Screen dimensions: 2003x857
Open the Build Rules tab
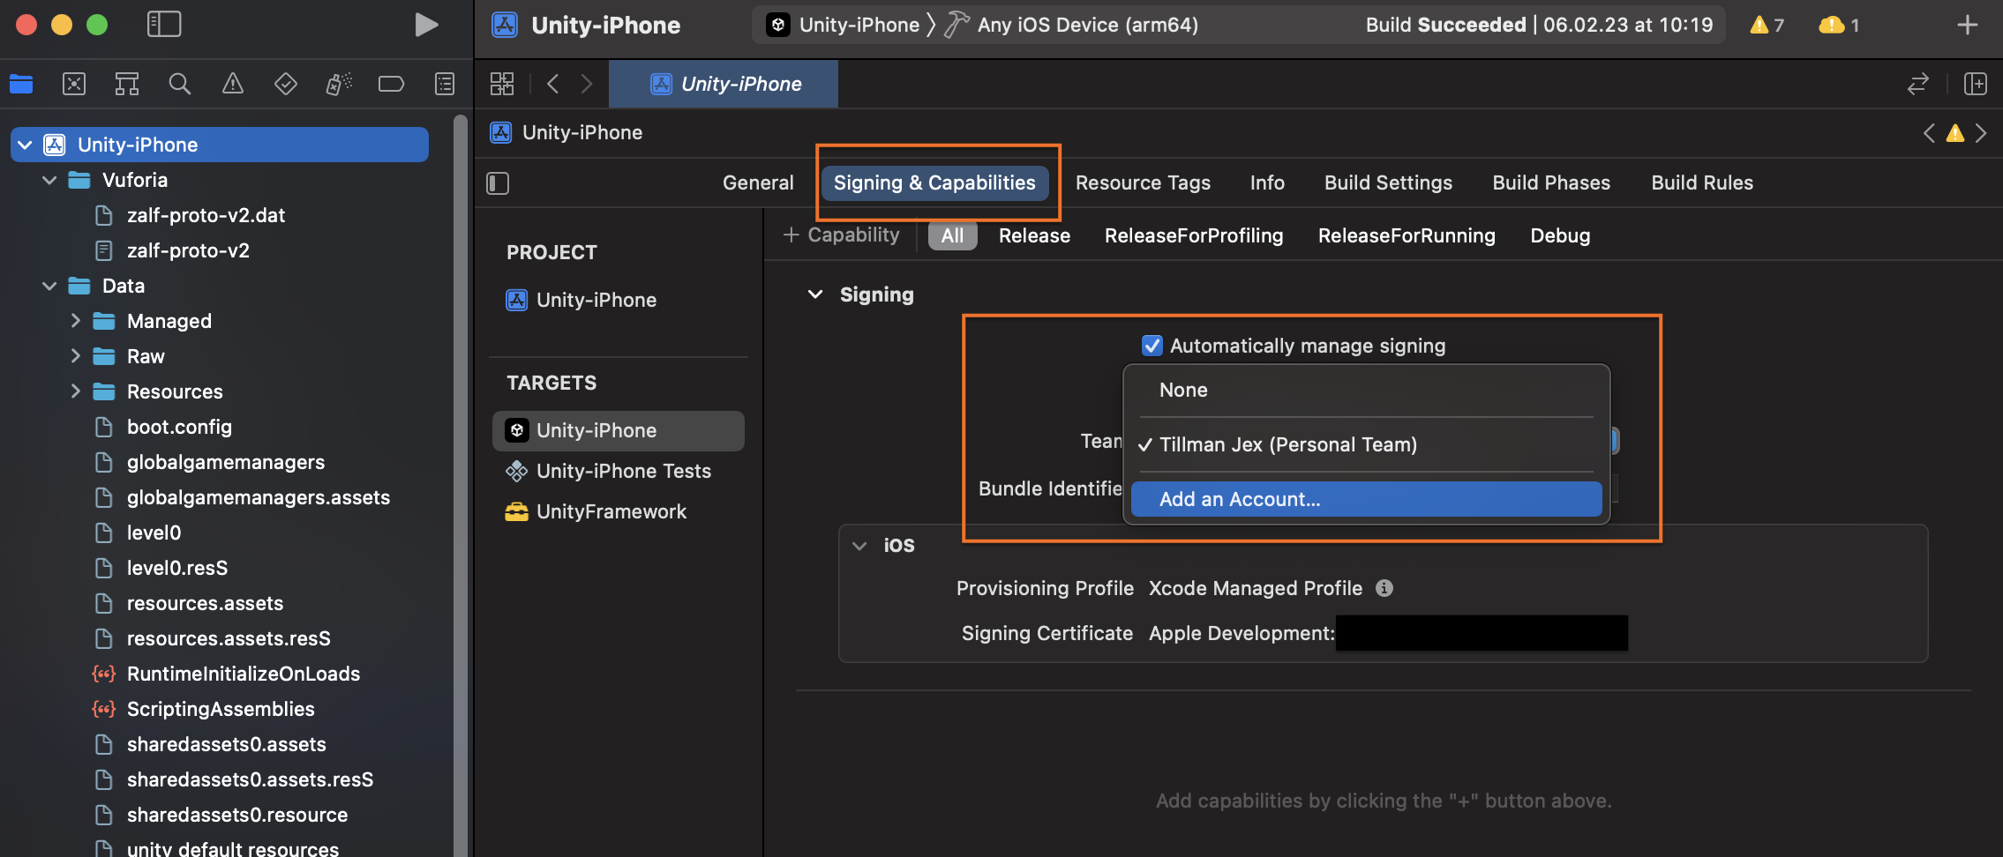1702,183
